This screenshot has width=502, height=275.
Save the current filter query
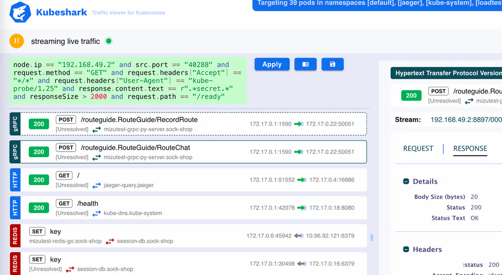point(332,64)
